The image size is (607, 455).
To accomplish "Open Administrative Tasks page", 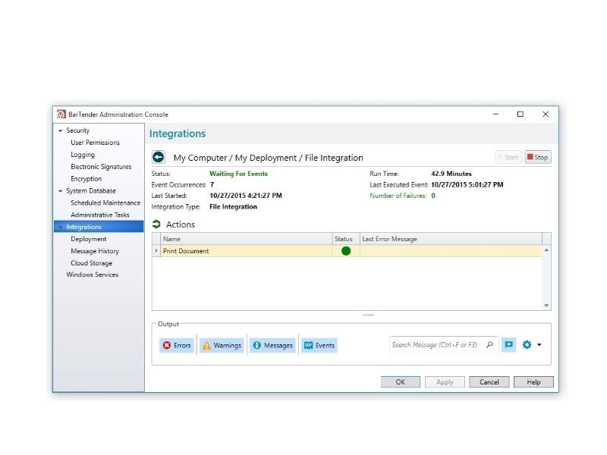I will coord(100,215).
